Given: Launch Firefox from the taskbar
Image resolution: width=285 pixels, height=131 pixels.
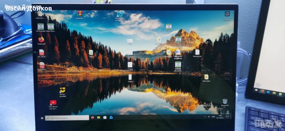Looking at the screenshot, I should 92,118.
